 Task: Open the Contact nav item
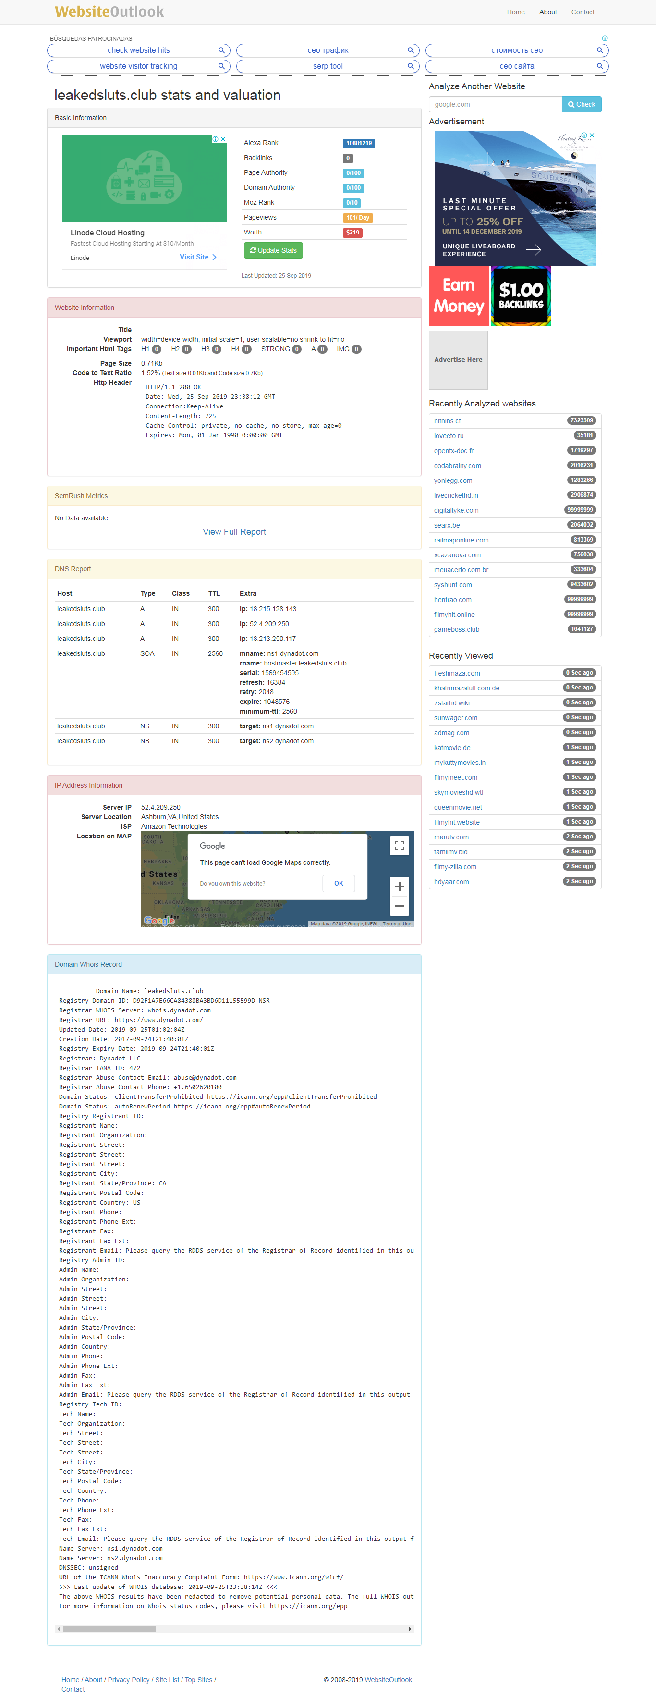(583, 12)
